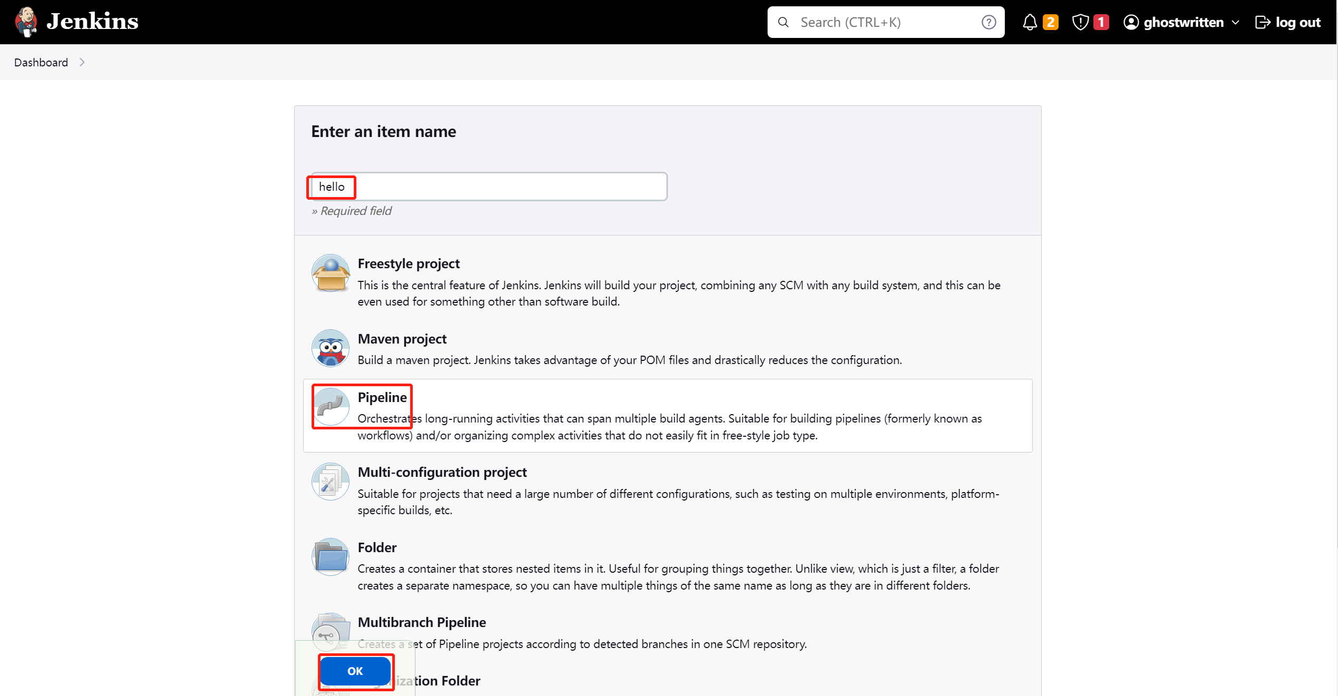This screenshot has height=696, width=1338.
Task: Click 'Suitable for projects that need' description
Action: pyautogui.click(x=678, y=502)
